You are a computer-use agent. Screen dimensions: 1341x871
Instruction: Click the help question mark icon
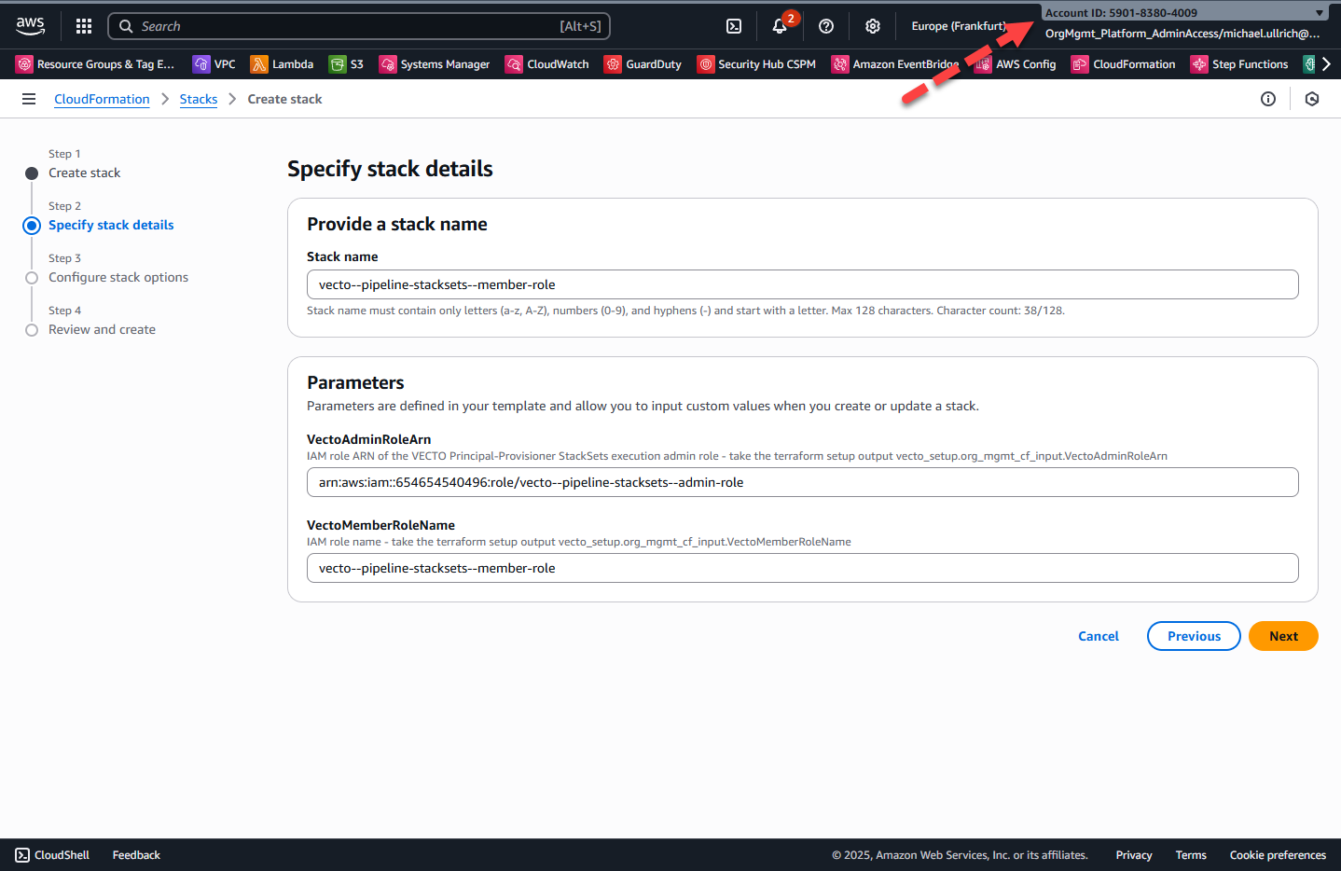pyautogui.click(x=825, y=26)
